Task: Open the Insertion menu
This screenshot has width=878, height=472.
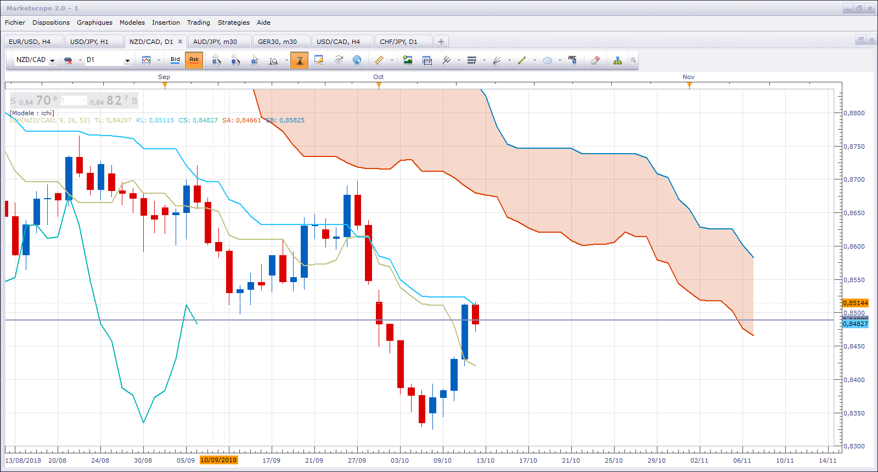Action: pyautogui.click(x=166, y=23)
